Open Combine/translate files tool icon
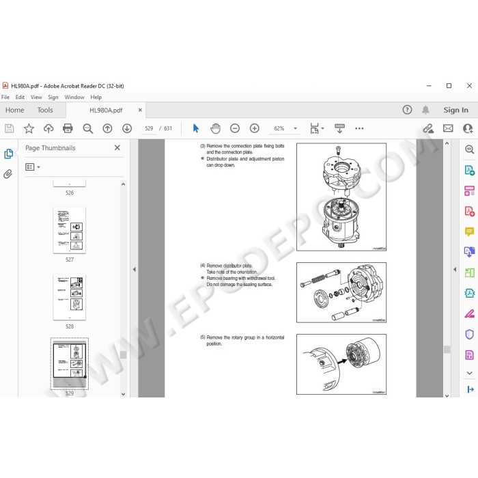The height and width of the screenshot is (478, 478). (x=469, y=252)
